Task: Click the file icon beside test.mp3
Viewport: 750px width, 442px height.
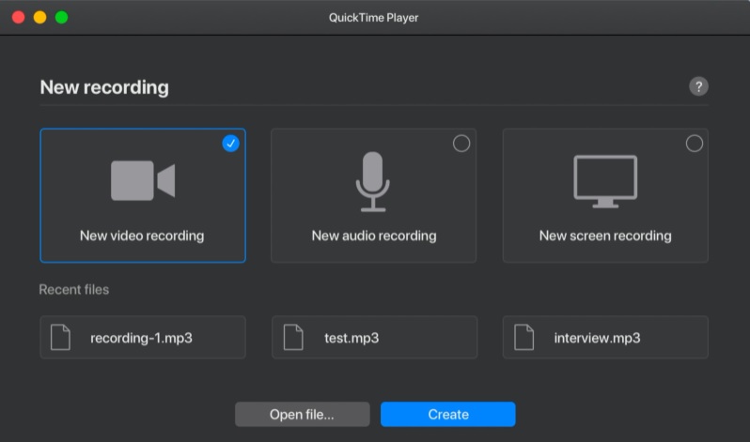Action: (292, 337)
